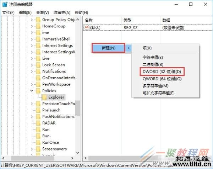Select 多字符串值(M) in submenu

click(155, 86)
